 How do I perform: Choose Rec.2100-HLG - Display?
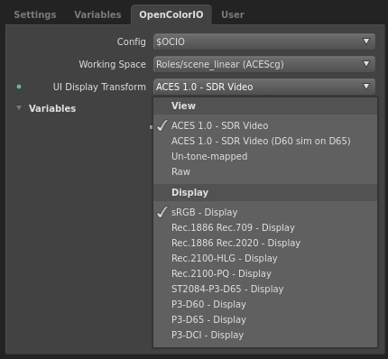[x=265, y=258]
